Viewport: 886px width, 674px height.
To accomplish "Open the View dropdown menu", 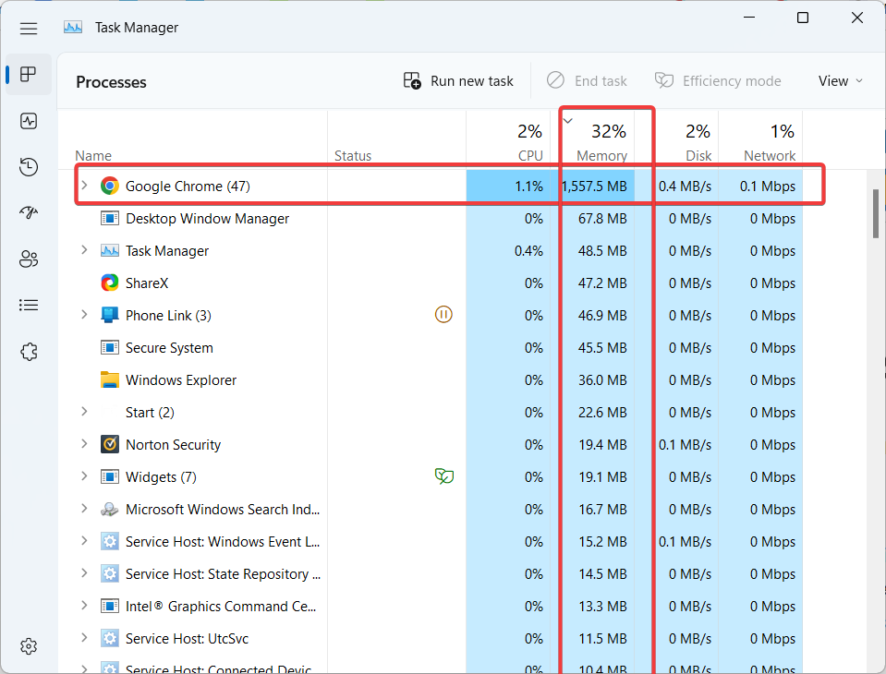I will click(839, 80).
